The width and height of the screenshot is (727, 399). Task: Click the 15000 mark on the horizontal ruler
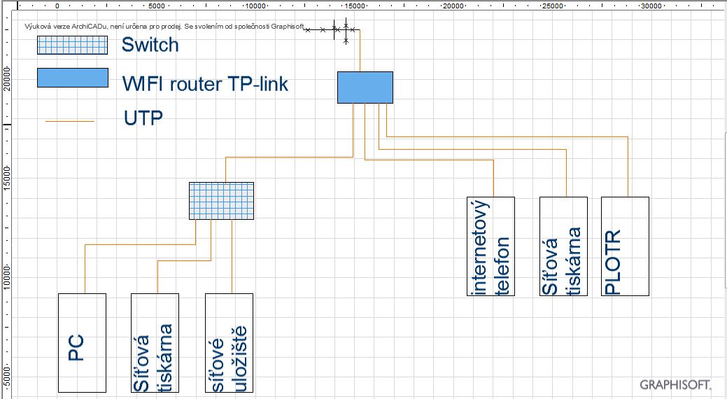355,6
